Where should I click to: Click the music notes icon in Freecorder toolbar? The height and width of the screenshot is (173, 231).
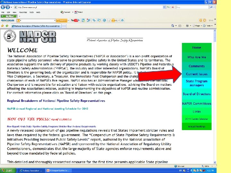tap(89, 20)
